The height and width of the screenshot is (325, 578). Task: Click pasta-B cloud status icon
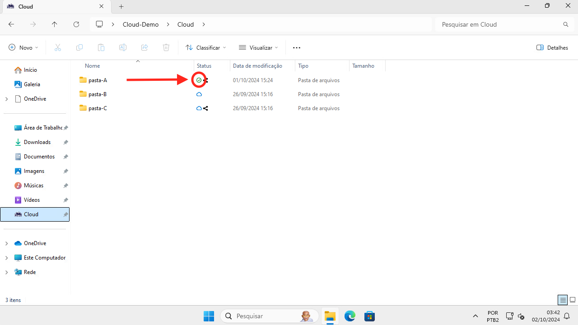pyautogui.click(x=199, y=94)
